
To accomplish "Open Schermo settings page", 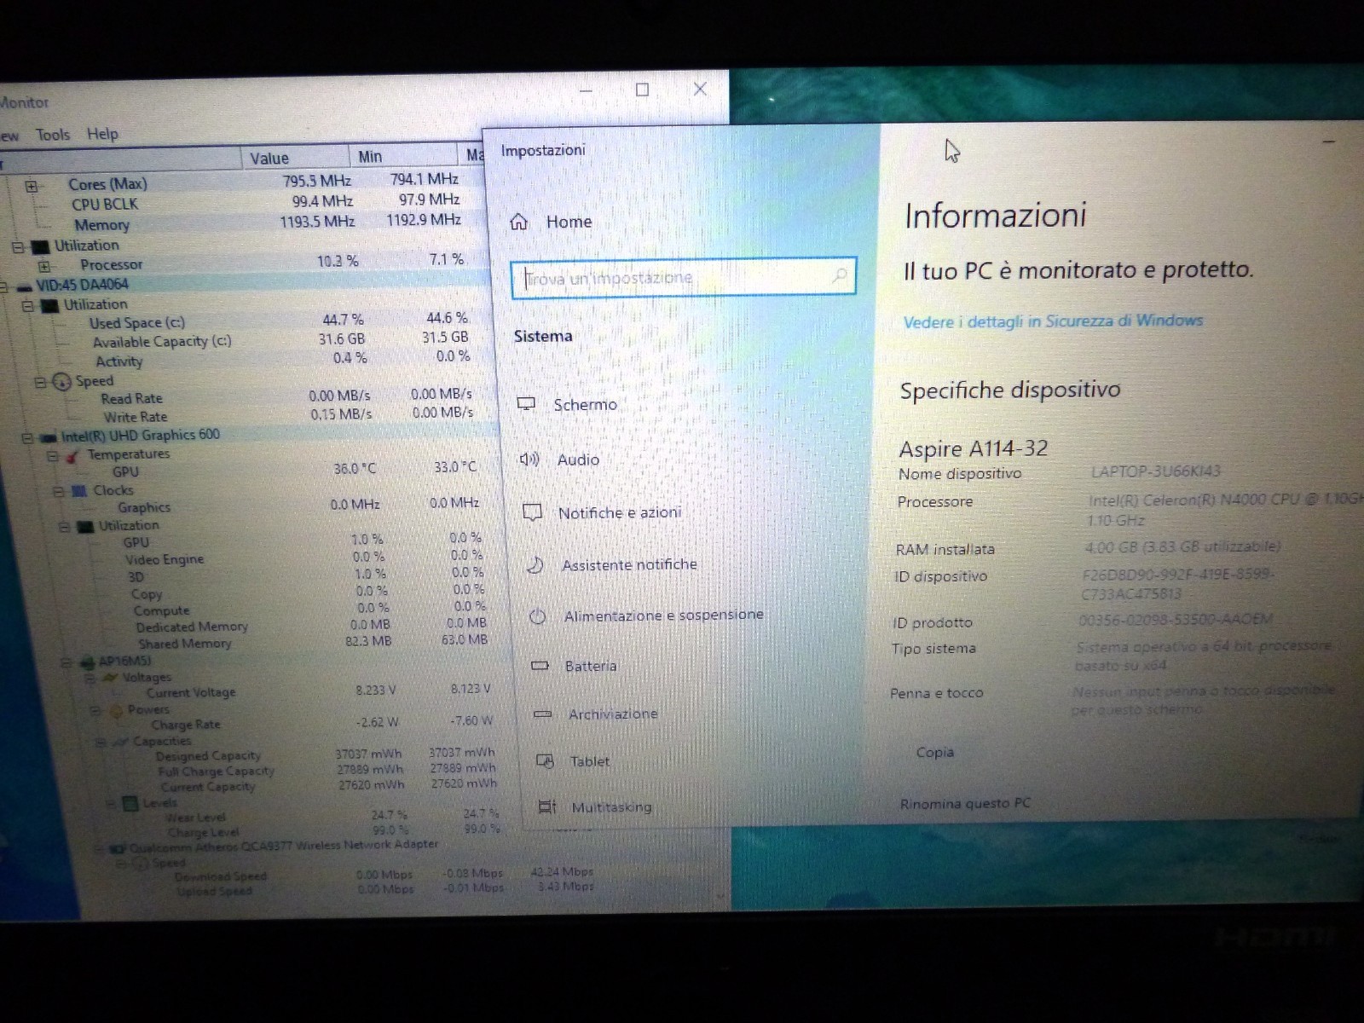I will pyautogui.click(x=585, y=404).
